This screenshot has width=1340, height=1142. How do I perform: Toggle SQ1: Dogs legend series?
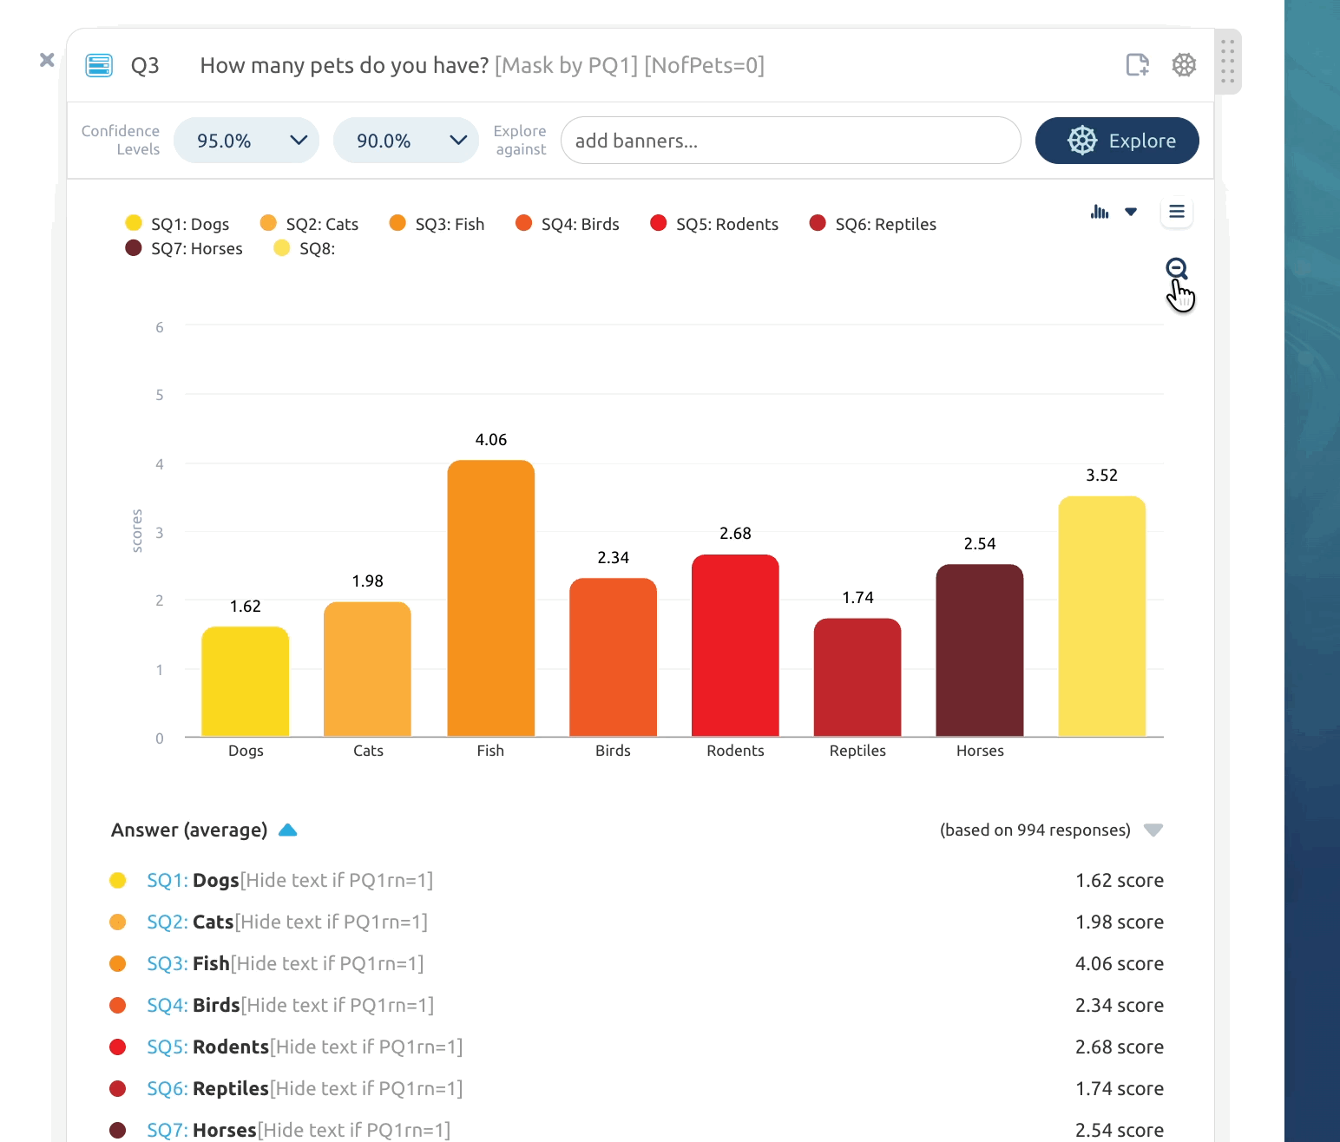point(178,224)
